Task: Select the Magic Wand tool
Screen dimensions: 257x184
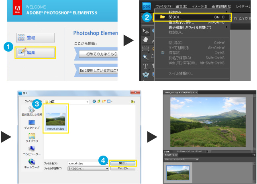Action: (145, 57)
